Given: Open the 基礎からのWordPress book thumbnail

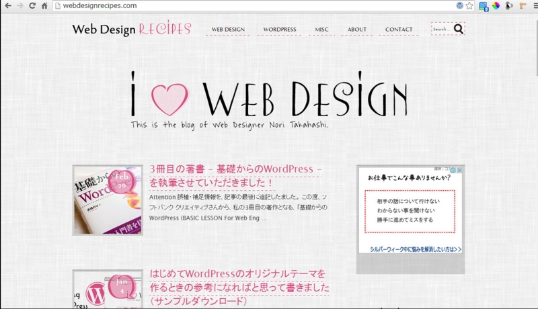Looking at the screenshot, I should 108,200.
